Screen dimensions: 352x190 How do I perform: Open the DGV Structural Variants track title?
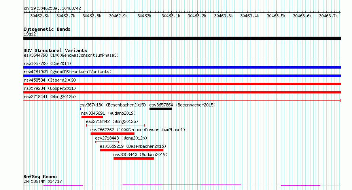55,50
